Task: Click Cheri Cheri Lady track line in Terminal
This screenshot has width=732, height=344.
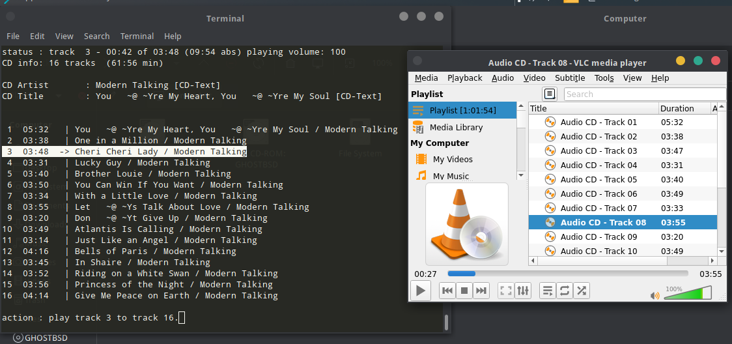Action: 124,152
